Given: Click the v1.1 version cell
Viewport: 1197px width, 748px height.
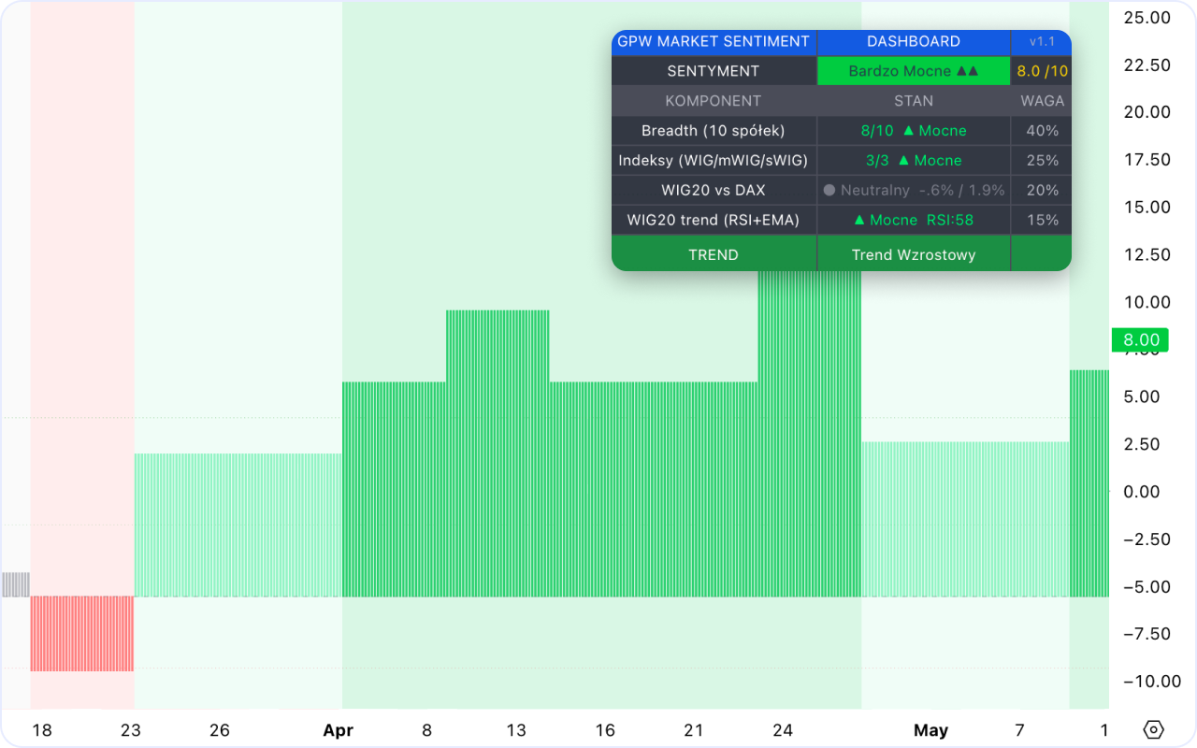Looking at the screenshot, I should pyautogui.click(x=1042, y=41).
